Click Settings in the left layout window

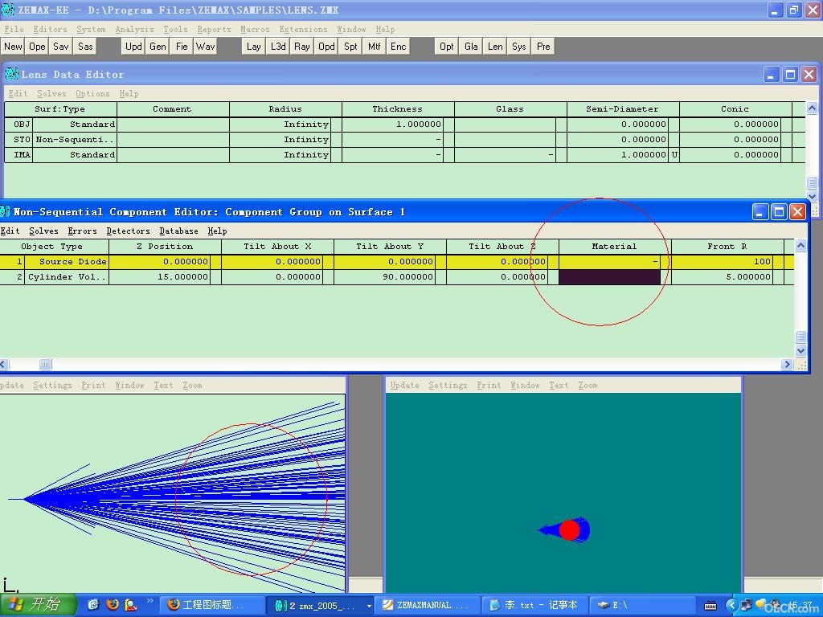(52, 385)
